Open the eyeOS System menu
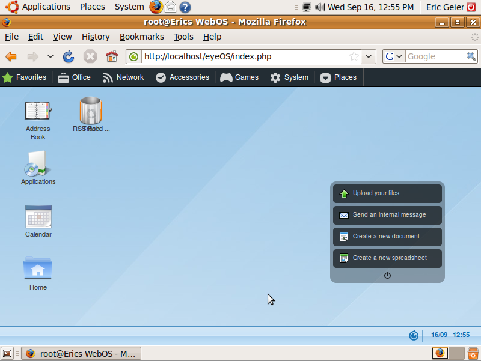 click(289, 77)
